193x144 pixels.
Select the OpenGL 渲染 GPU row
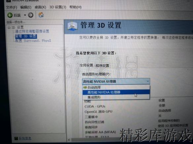pos(98,112)
